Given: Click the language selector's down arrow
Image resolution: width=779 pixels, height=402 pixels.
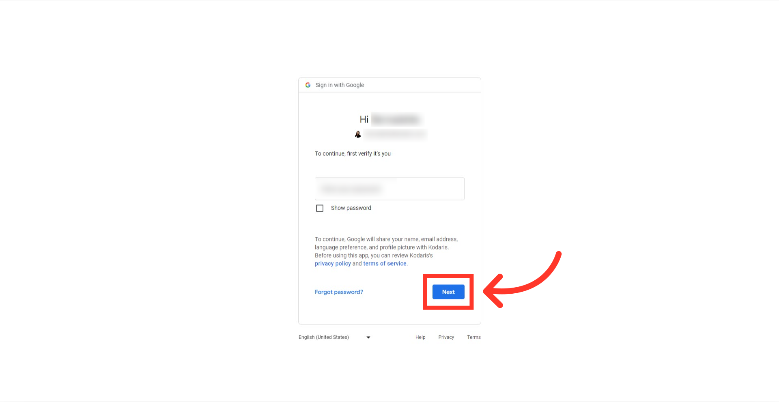Looking at the screenshot, I should [368, 338].
